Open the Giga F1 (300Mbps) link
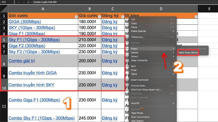Viewport: 218px width, 122px height. (27, 34)
